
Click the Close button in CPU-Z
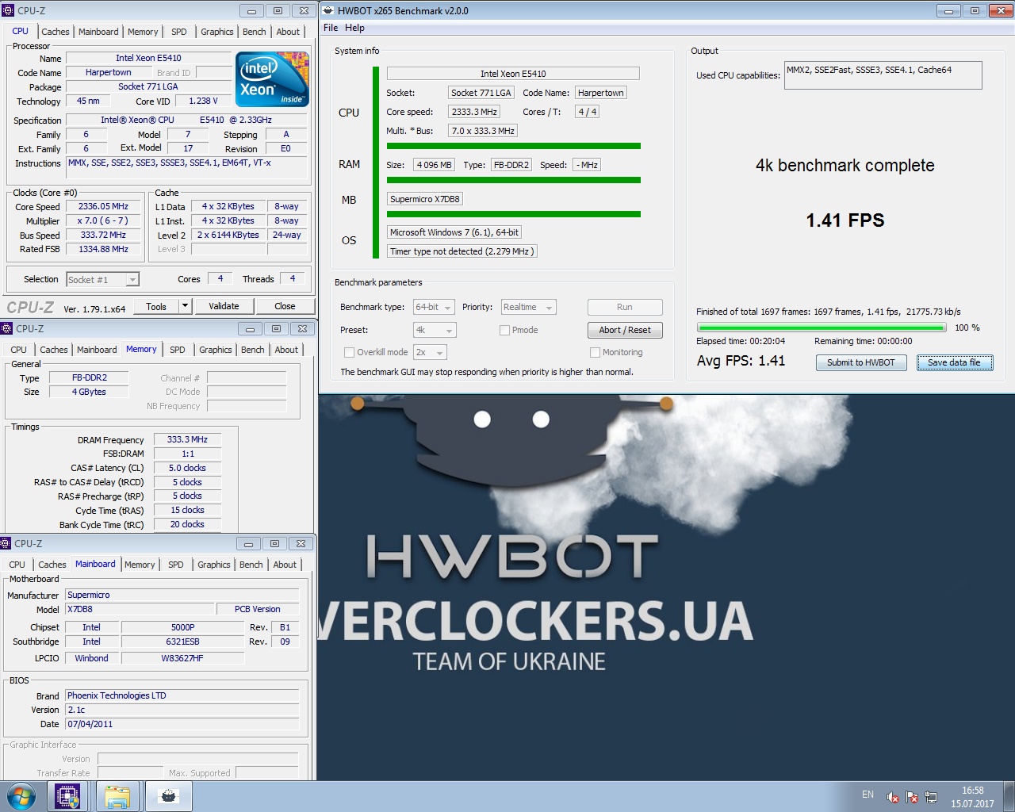(285, 306)
